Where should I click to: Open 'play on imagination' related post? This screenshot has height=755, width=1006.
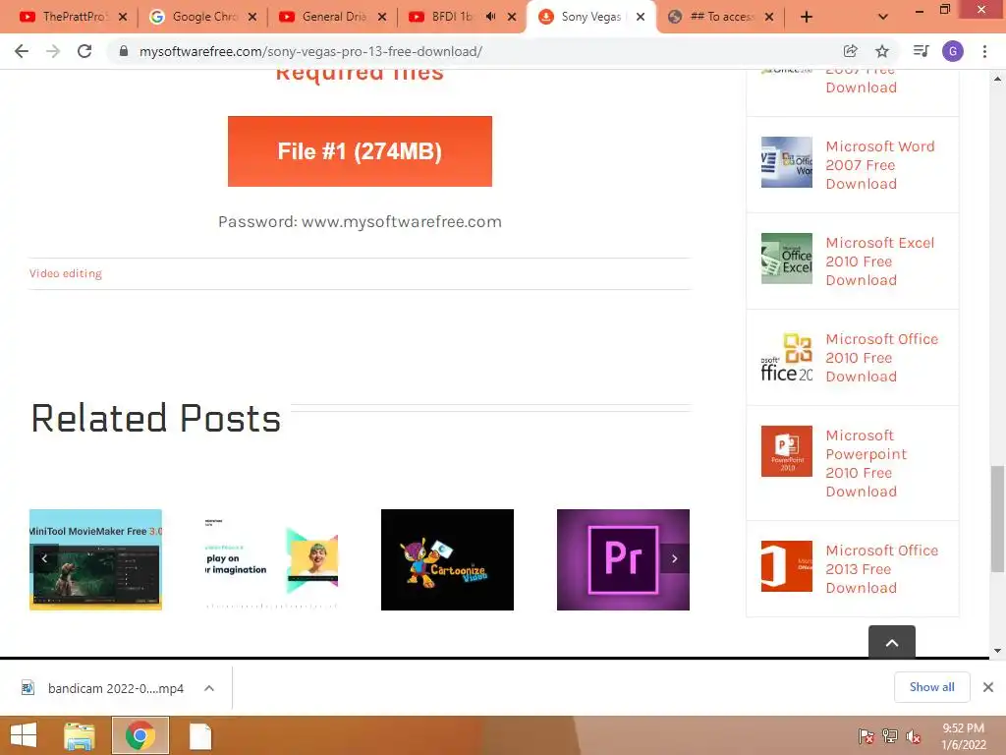pos(271,559)
